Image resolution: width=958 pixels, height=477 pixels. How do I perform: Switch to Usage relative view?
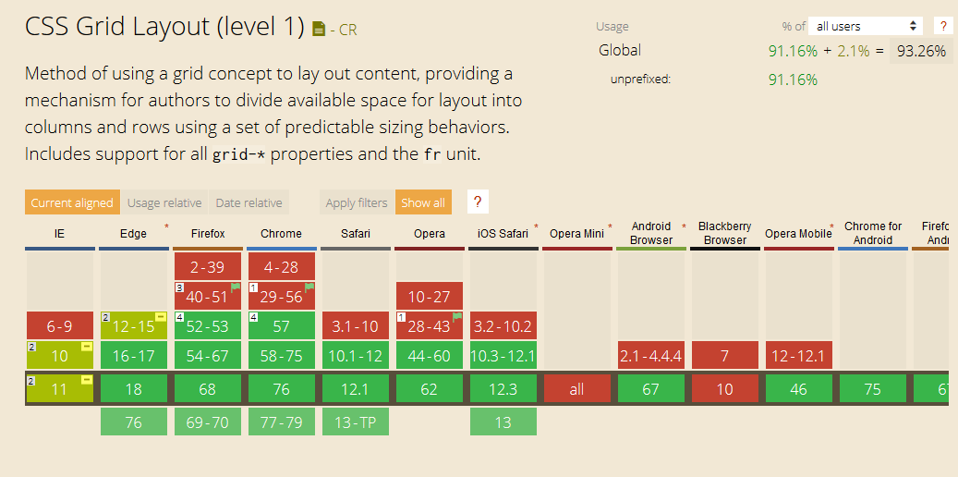pyautogui.click(x=164, y=202)
